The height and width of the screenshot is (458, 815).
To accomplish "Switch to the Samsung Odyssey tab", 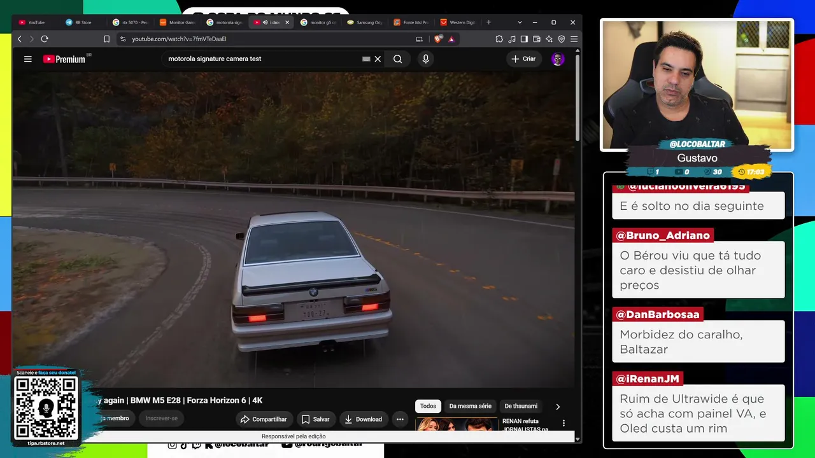I will 365,22.
